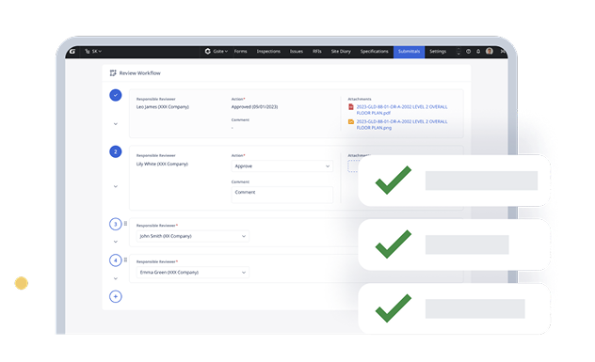Open the Action dropdown showing Approve
Screen dimensions: 595x362
tap(281, 166)
